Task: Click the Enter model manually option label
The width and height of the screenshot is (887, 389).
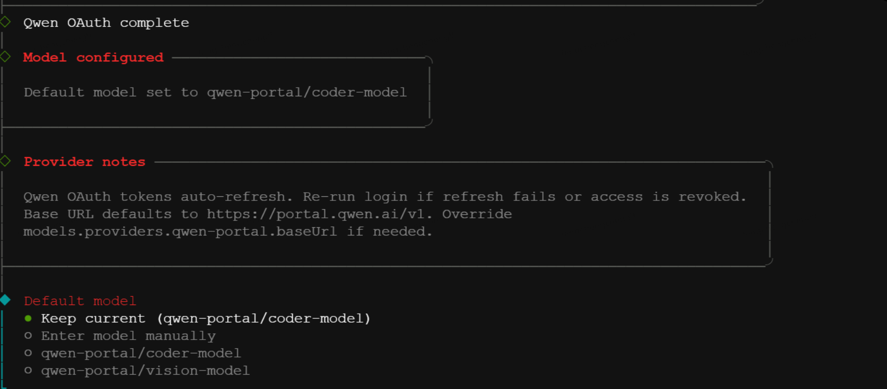Action: pyautogui.click(x=128, y=336)
